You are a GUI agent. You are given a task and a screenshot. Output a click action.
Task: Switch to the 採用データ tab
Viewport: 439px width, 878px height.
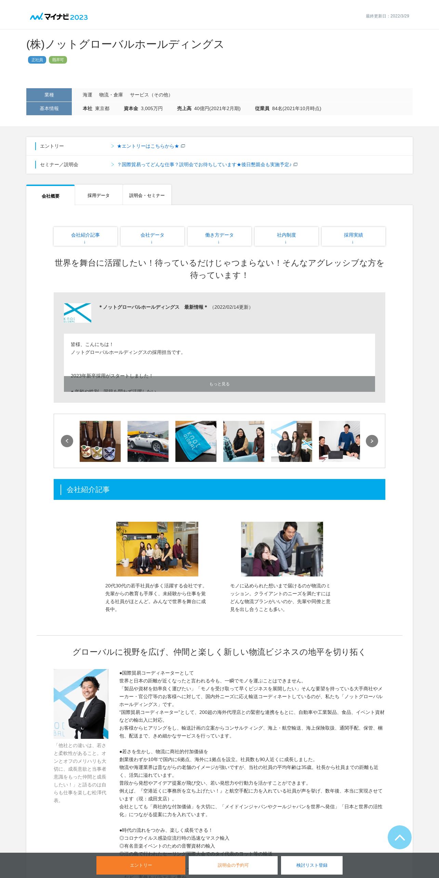(x=98, y=195)
